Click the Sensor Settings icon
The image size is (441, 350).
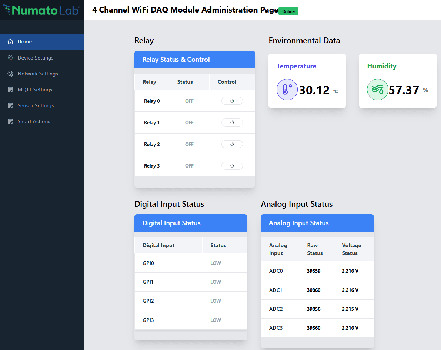click(x=10, y=105)
